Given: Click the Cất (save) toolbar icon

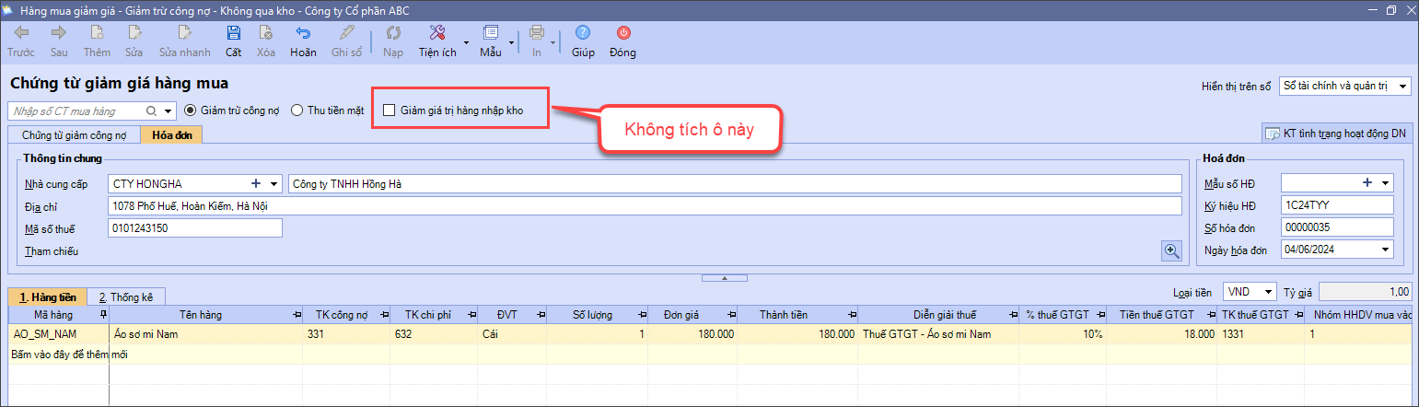Looking at the screenshot, I should click(233, 34).
